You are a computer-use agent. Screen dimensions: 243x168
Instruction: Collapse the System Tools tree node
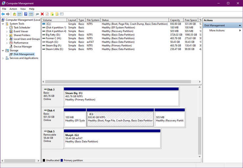point(3,24)
